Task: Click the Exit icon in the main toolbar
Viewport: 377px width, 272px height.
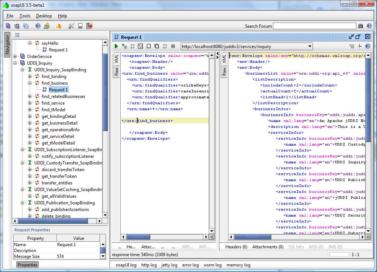Action: (89, 26)
